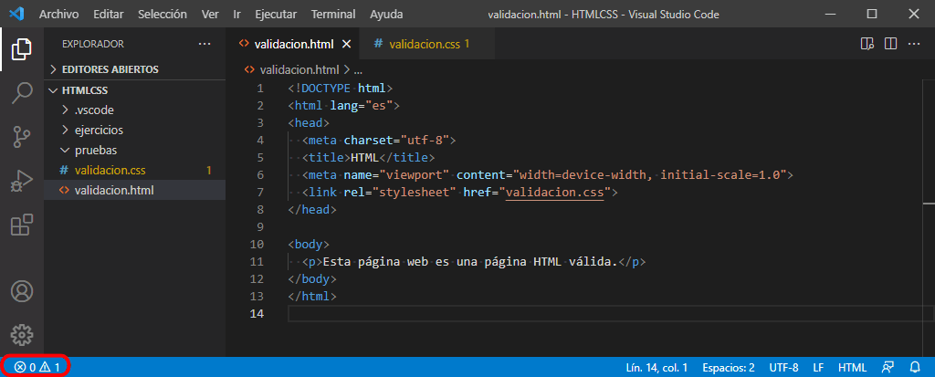Open the Run and Debug view
Screen dimensions: 935x377
(22, 181)
